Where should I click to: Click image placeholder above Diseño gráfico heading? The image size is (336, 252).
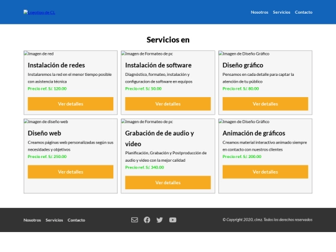point(244,54)
